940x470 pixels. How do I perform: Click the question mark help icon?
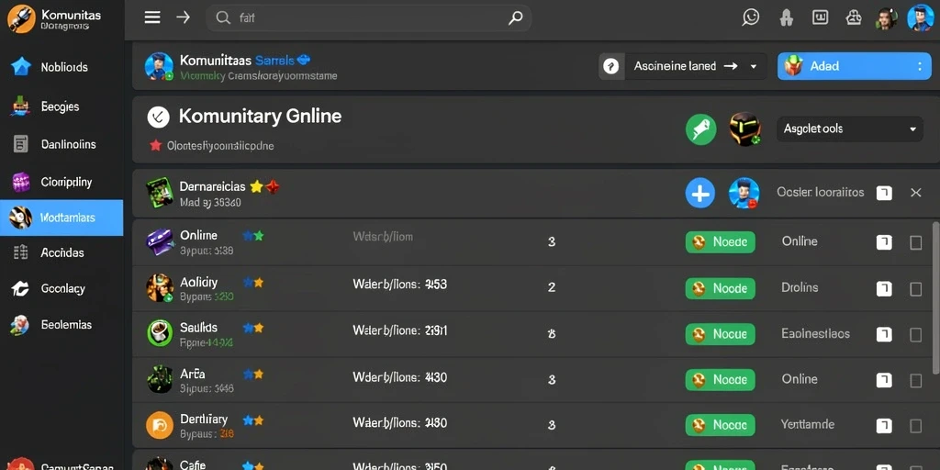click(x=610, y=66)
